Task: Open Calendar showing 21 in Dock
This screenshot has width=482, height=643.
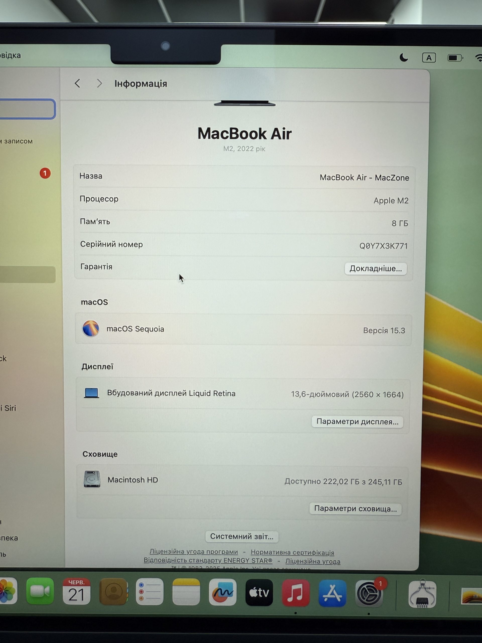Action: (76, 591)
